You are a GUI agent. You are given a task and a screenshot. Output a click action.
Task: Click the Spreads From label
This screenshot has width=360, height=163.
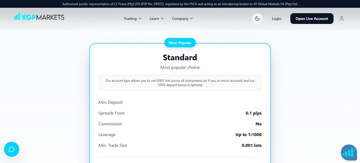[111, 113]
